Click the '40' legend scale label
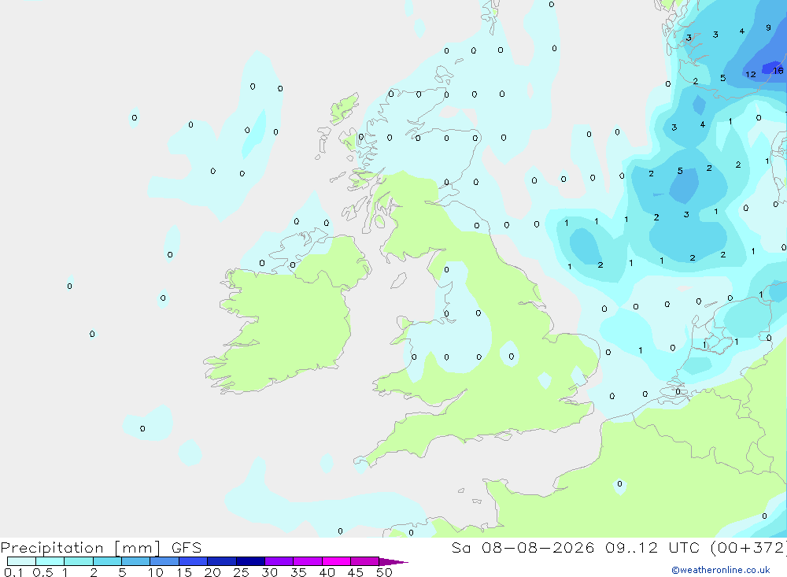The height and width of the screenshot is (577, 787). [x=327, y=572]
